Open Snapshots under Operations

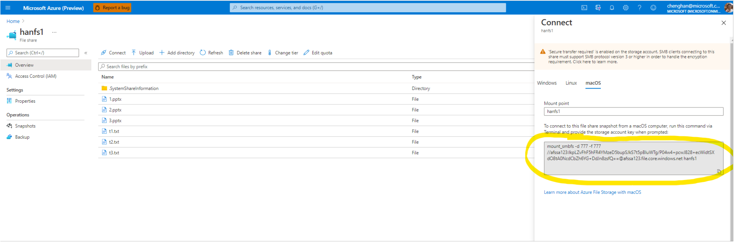click(x=25, y=126)
